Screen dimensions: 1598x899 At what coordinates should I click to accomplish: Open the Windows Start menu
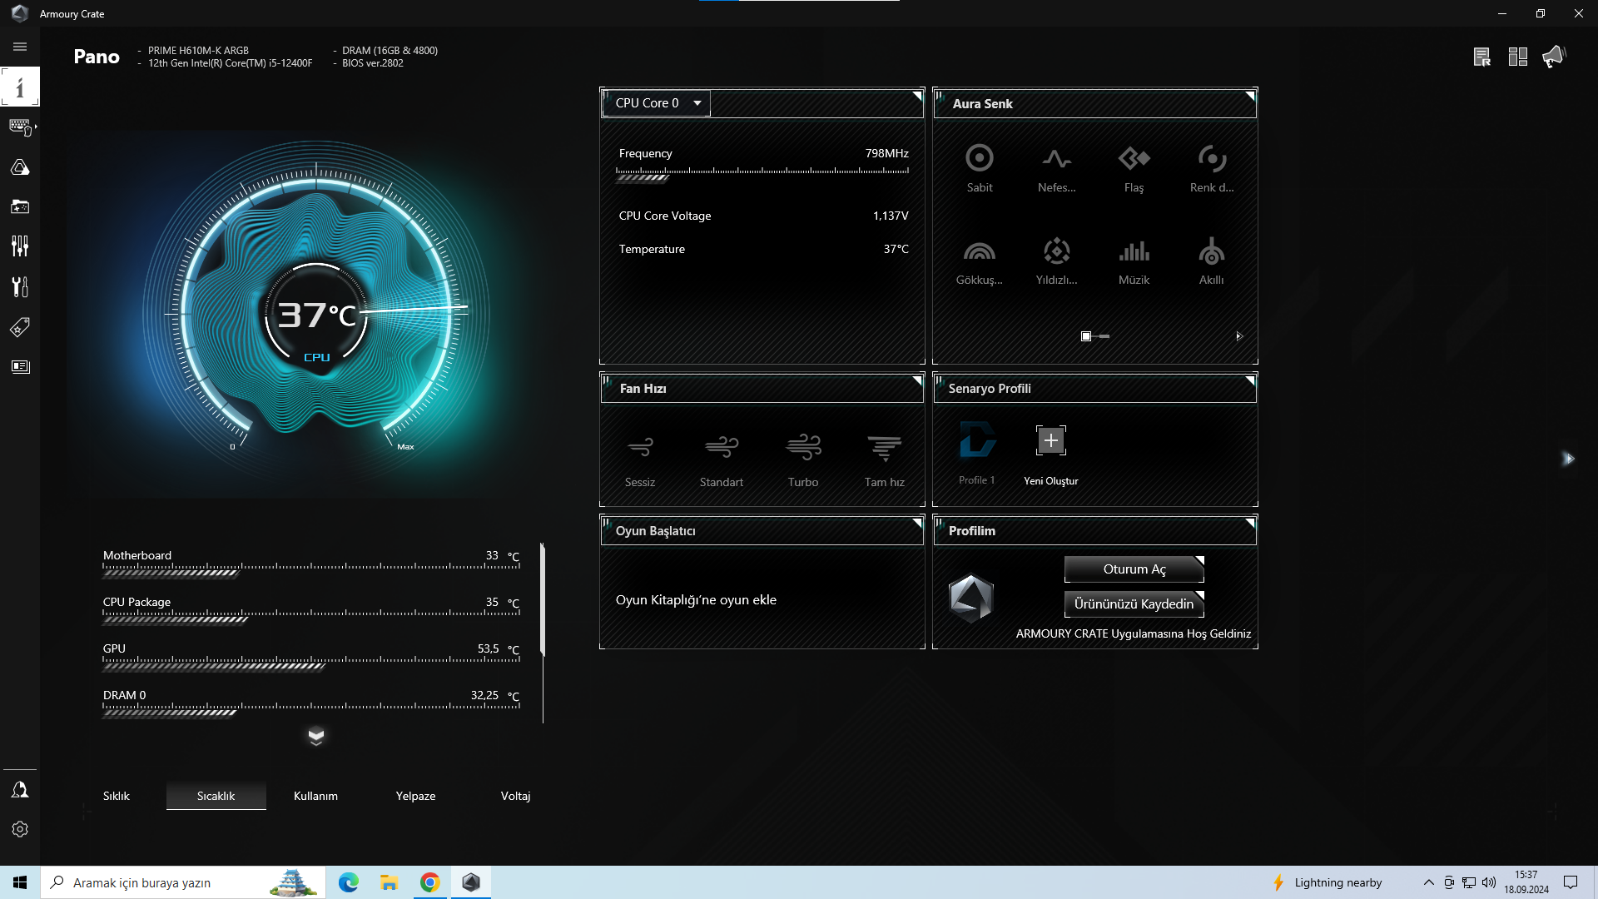point(20,882)
